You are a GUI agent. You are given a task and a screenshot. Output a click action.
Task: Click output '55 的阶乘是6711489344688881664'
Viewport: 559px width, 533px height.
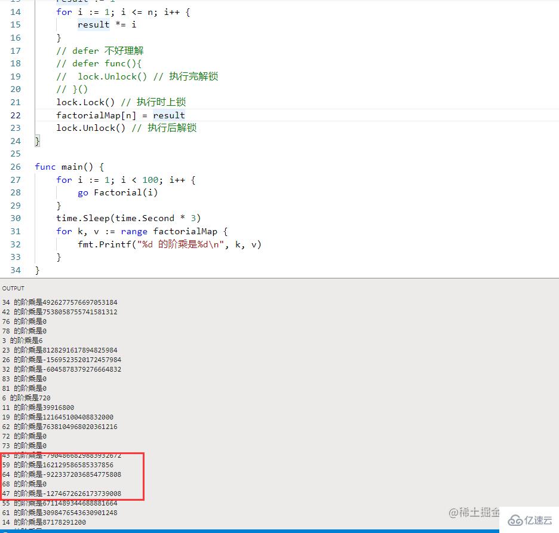pos(60,503)
